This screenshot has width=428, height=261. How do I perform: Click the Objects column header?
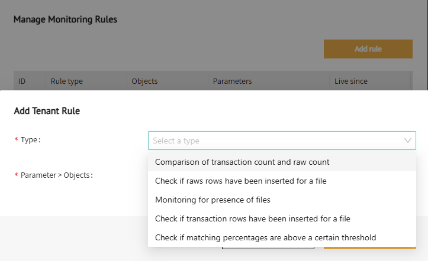[x=144, y=81]
